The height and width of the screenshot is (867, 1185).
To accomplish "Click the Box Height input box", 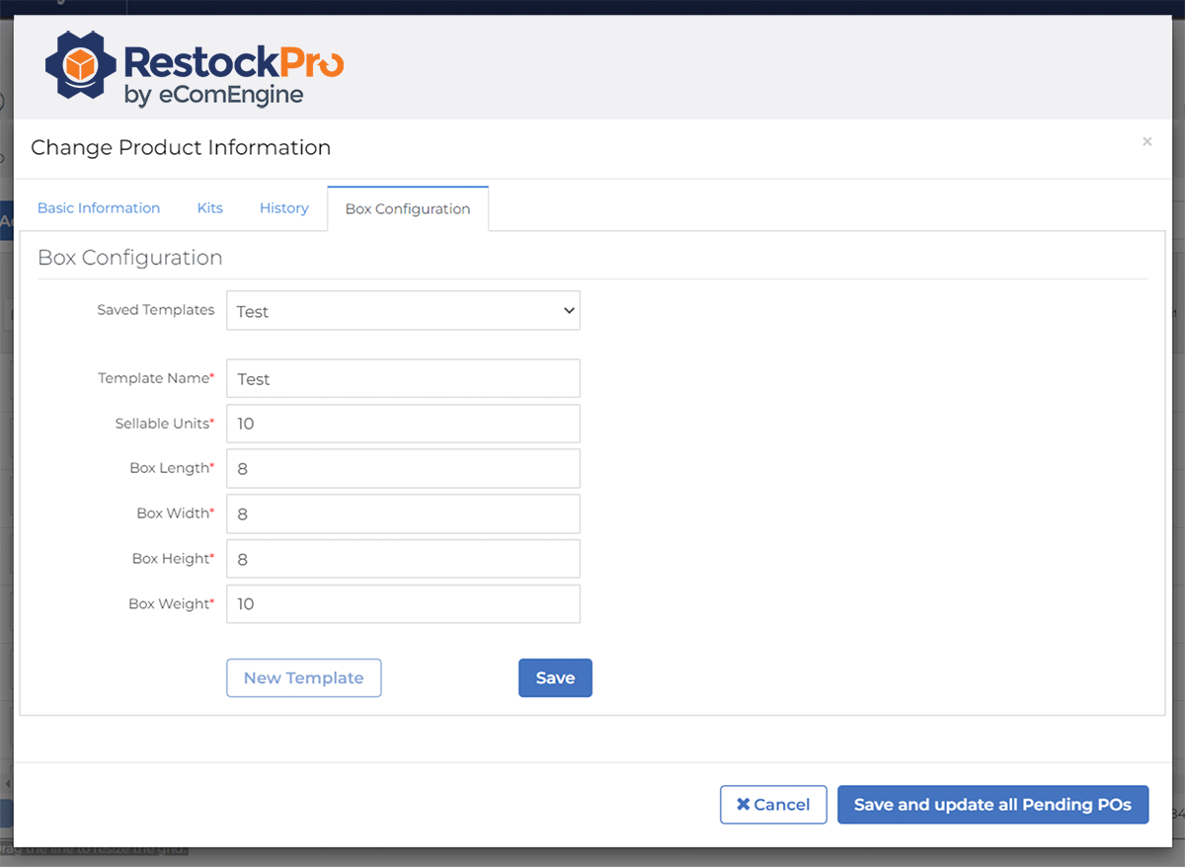I will 403,559.
